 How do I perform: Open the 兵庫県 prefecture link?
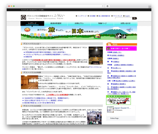pos(131,76)
